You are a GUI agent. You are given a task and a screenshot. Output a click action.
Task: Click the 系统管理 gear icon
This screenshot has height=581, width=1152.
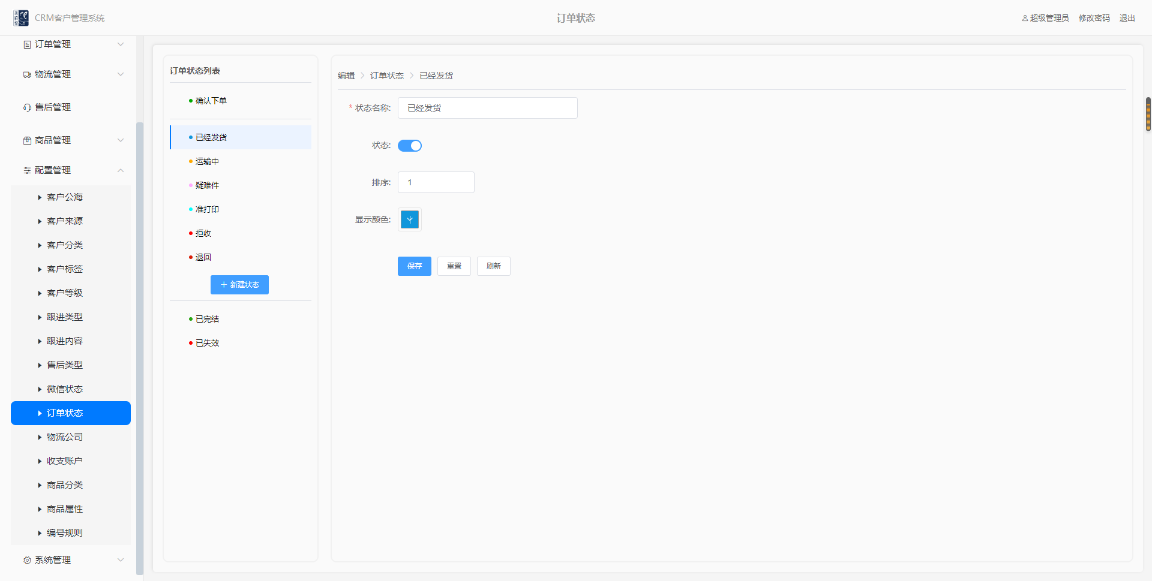point(27,560)
